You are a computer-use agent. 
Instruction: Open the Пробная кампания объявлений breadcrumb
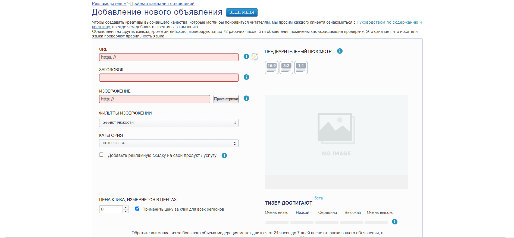click(x=162, y=4)
